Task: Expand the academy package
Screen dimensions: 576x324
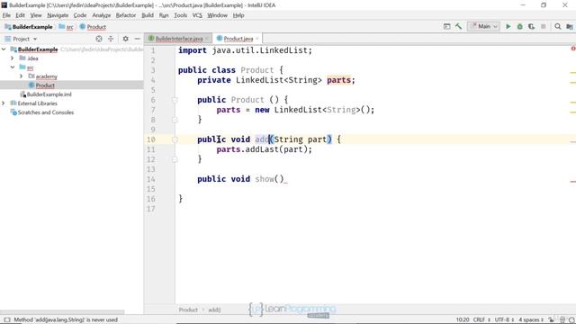Action: (22, 76)
